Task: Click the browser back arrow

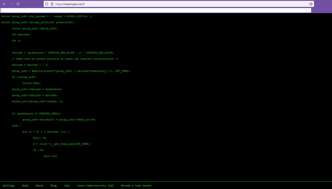Action: click(4, 4)
